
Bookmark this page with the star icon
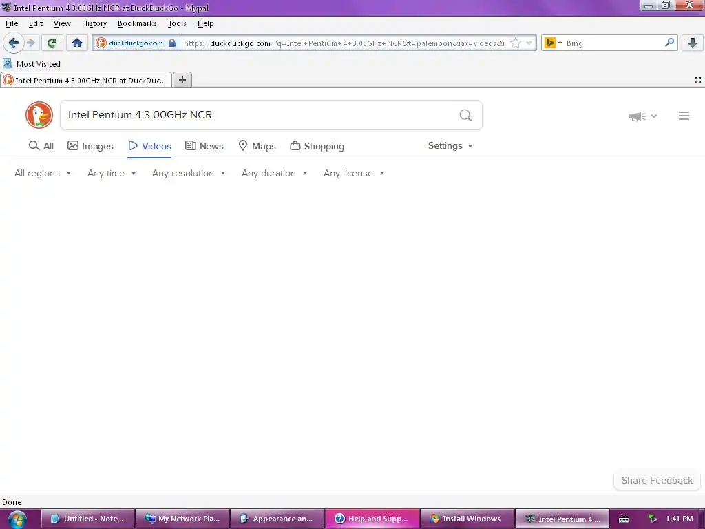coord(516,43)
